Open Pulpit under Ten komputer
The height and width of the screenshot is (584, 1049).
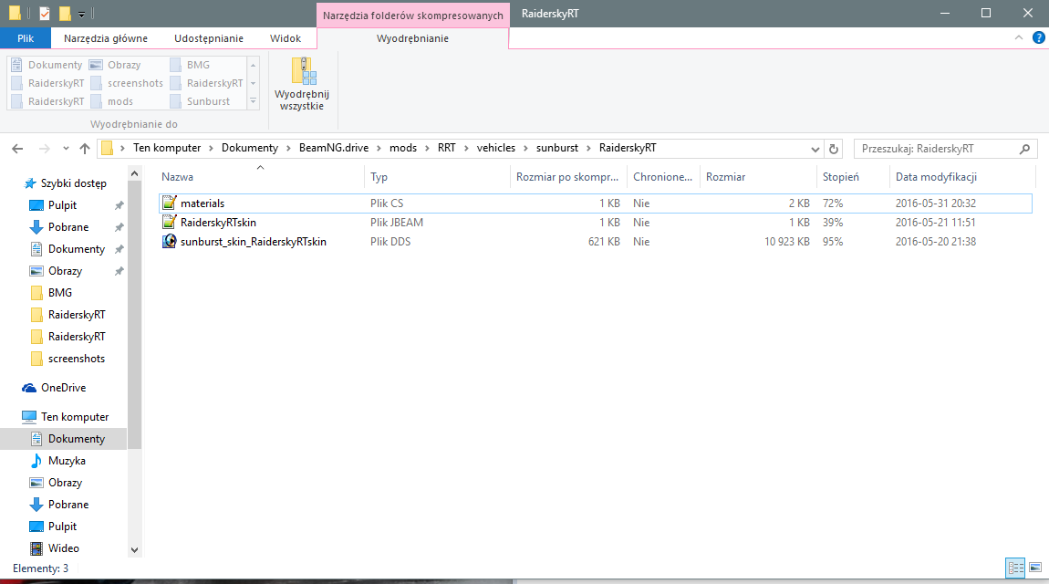(62, 527)
